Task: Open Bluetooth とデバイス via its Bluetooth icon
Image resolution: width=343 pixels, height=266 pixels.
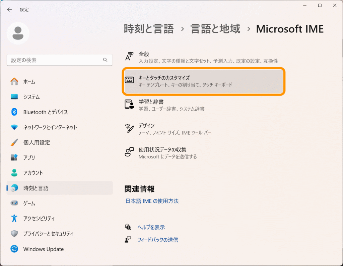Action: (14, 112)
